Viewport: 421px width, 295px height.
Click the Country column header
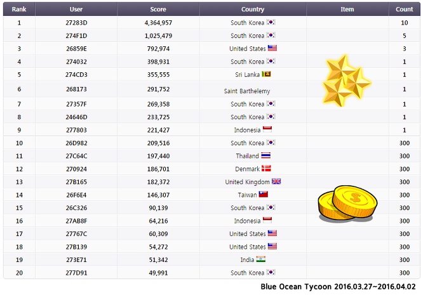click(x=253, y=9)
